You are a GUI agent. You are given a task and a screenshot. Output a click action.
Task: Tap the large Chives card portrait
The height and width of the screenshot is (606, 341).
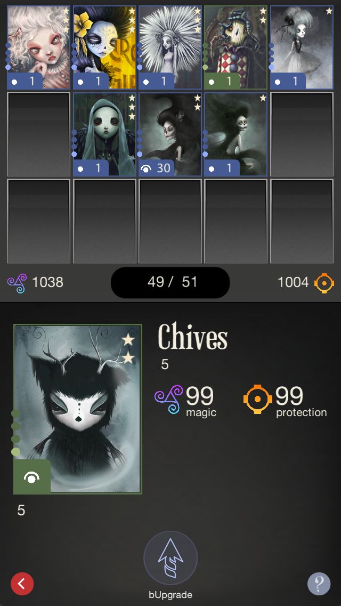pos(78,409)
